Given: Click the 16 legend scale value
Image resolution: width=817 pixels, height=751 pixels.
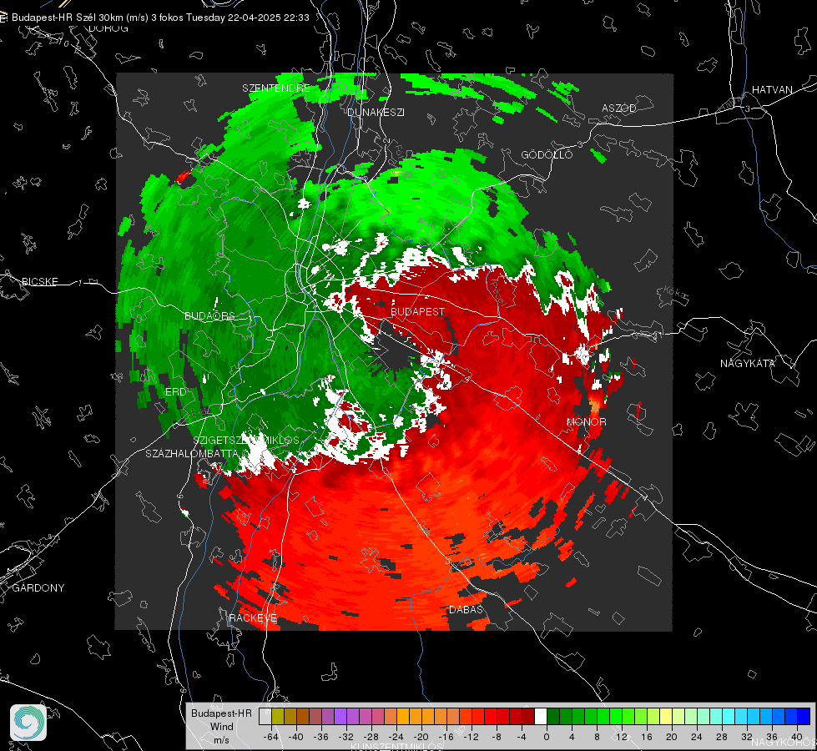Looking at the screenshot, I should [x=646, y=737].
